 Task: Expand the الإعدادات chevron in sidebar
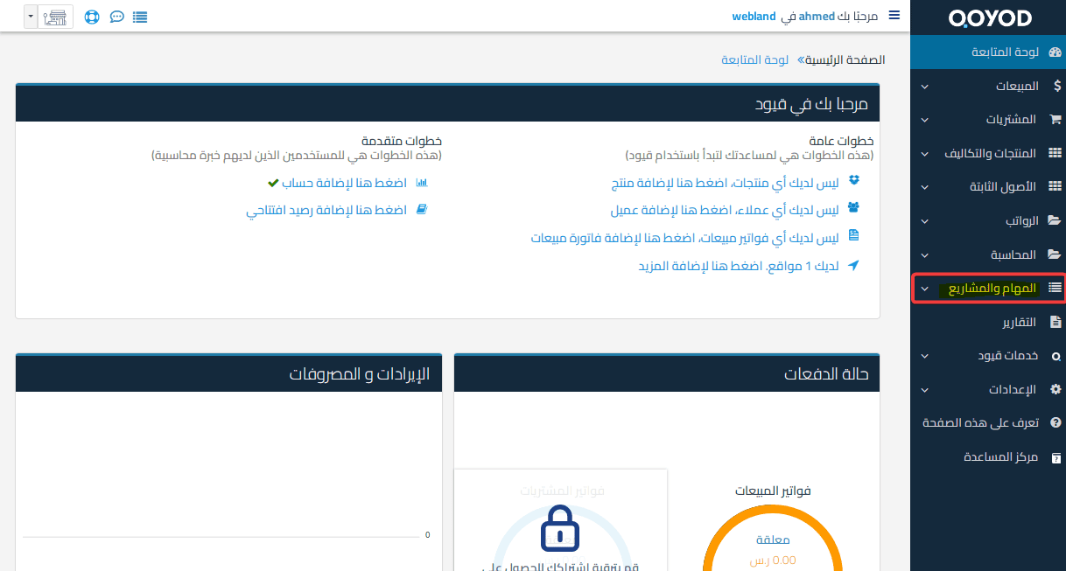[923, 390]
